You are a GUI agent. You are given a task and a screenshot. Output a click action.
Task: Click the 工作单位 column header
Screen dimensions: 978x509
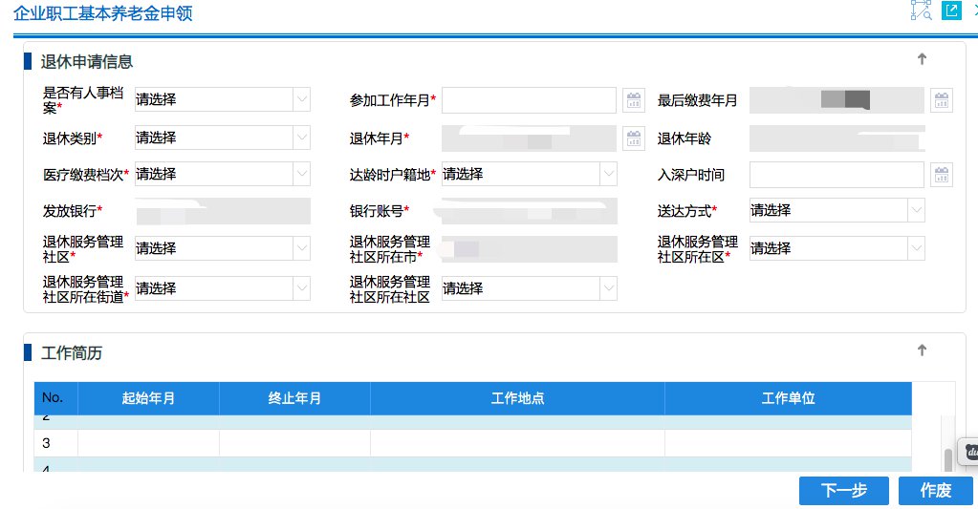(789, 398)
